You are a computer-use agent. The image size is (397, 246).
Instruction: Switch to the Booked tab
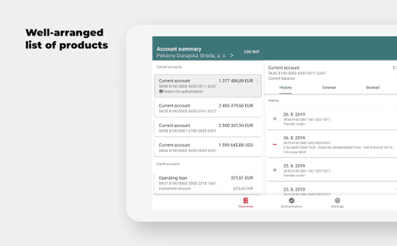(373, 88)
